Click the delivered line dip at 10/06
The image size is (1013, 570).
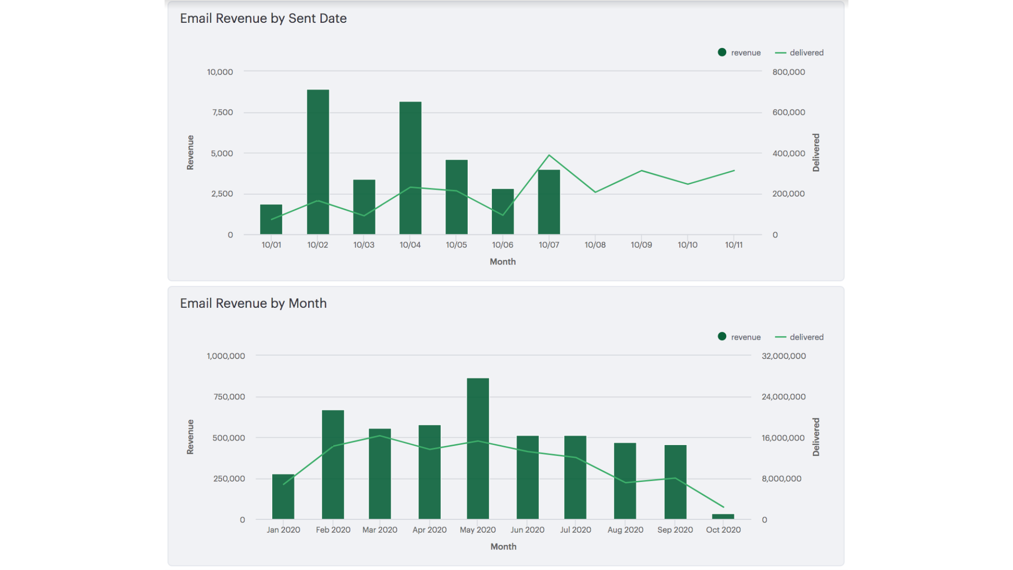[503, 215]
